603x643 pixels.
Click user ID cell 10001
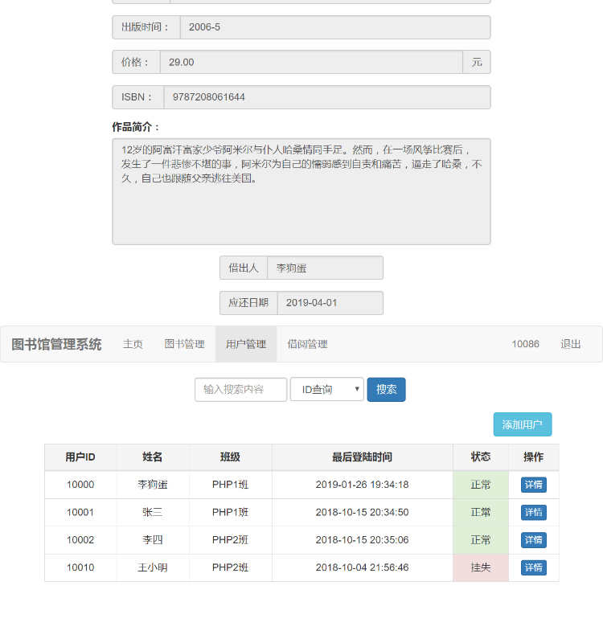[80, 512]
